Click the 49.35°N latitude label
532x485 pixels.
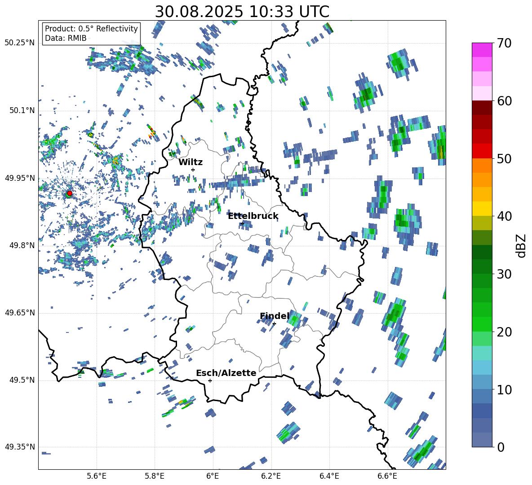pyautogui.click(x=20, y=447)
